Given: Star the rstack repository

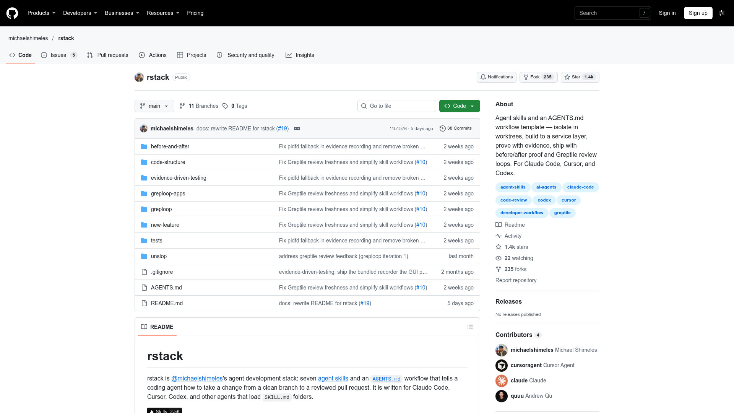Looking at the screenshot, I should pyautogui.click(x=580, y=77).
